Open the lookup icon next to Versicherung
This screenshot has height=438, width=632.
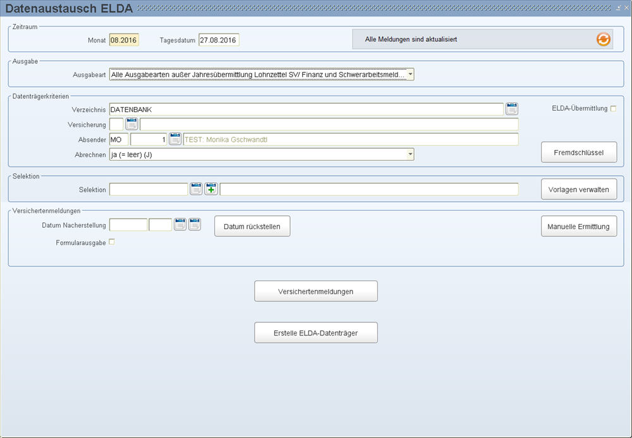coord(131,124)
